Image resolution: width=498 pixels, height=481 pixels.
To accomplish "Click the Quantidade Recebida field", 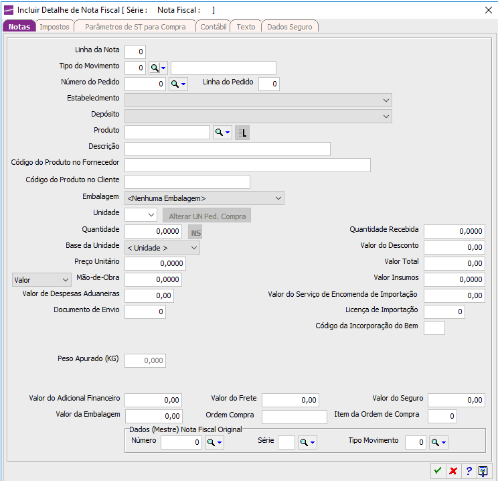I will (454, 231).
